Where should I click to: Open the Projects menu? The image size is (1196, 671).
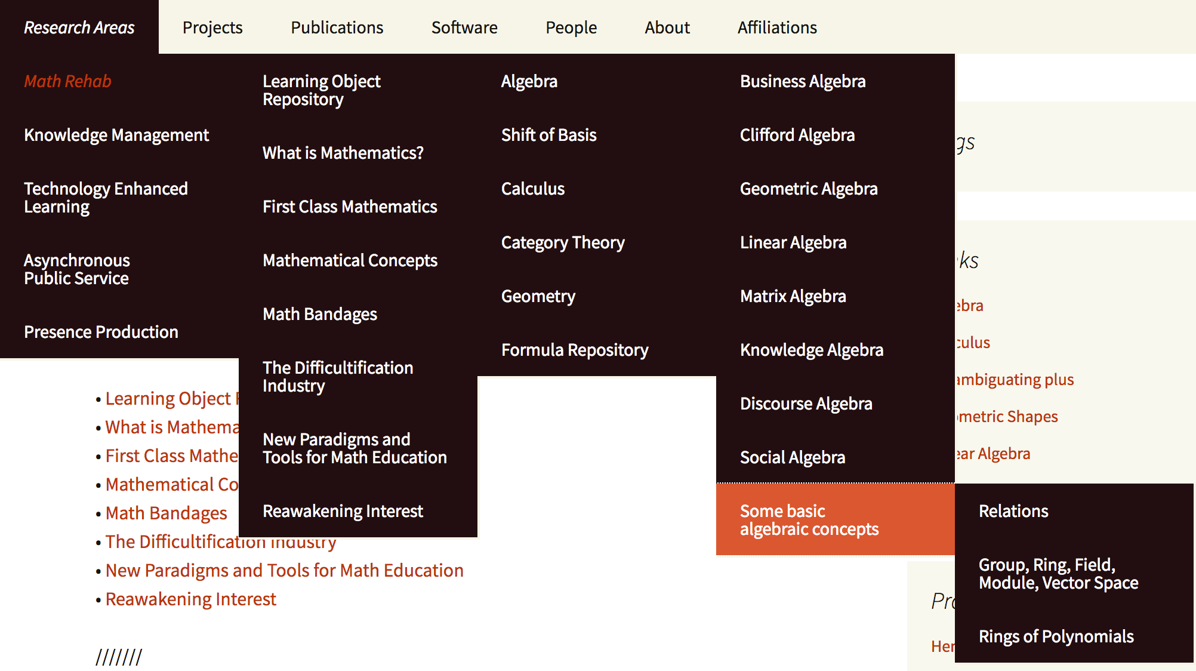click(212, 27)
